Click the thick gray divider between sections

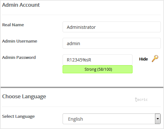82,87
